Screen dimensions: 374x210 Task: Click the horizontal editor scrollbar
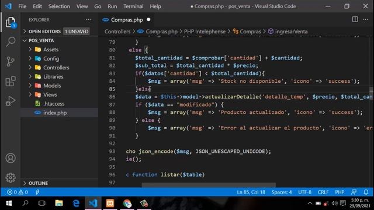coord(209,185)
